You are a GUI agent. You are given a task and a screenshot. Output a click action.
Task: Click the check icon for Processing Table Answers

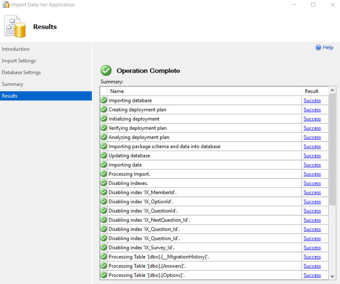[x=104, y=266]
